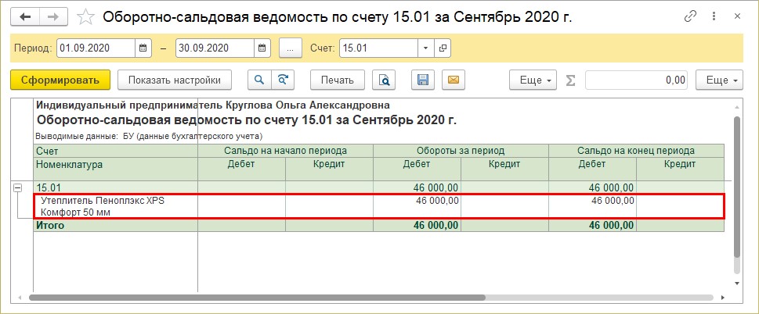Open the rightmost Еще dropdown menu
The width and height of the screenshot is (759, 314).
[x=719, y=80]
